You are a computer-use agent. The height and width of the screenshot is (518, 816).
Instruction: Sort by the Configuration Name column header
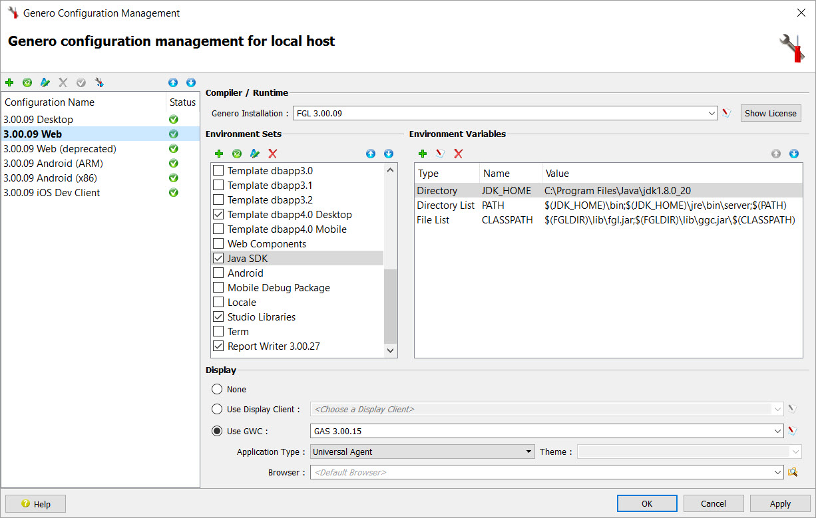coord(83,102)
